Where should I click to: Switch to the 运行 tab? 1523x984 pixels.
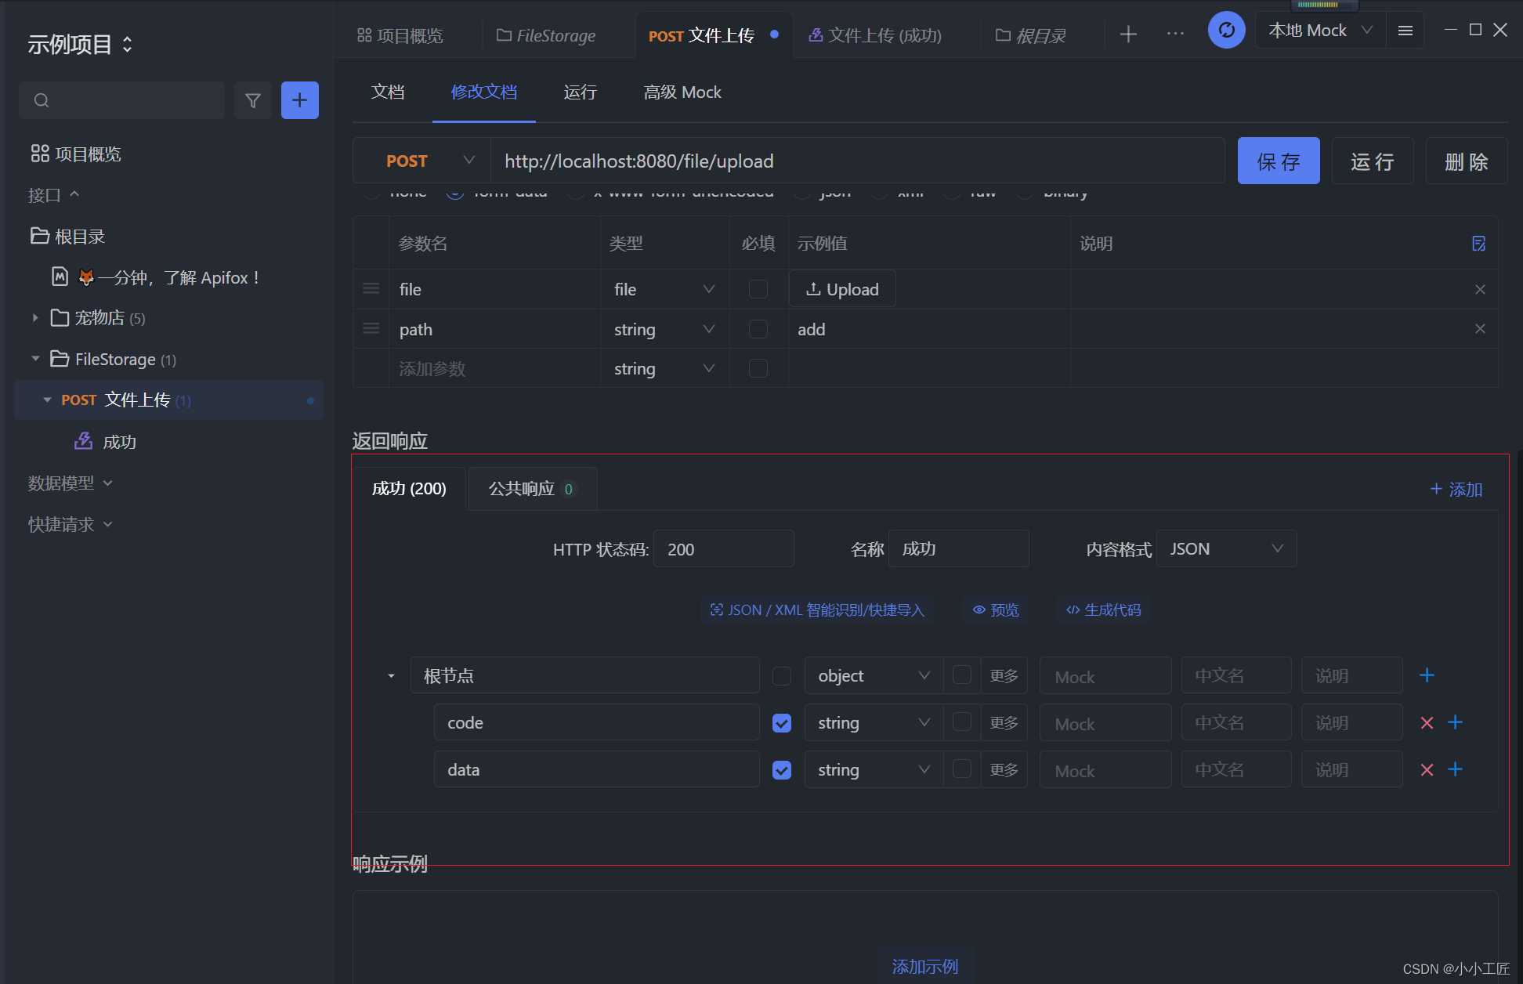tap(580, 92)
